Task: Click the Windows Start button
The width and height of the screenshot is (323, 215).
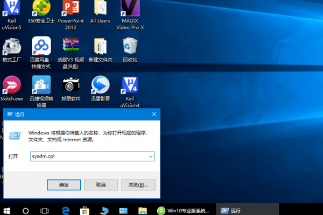Action: point(6,211)
